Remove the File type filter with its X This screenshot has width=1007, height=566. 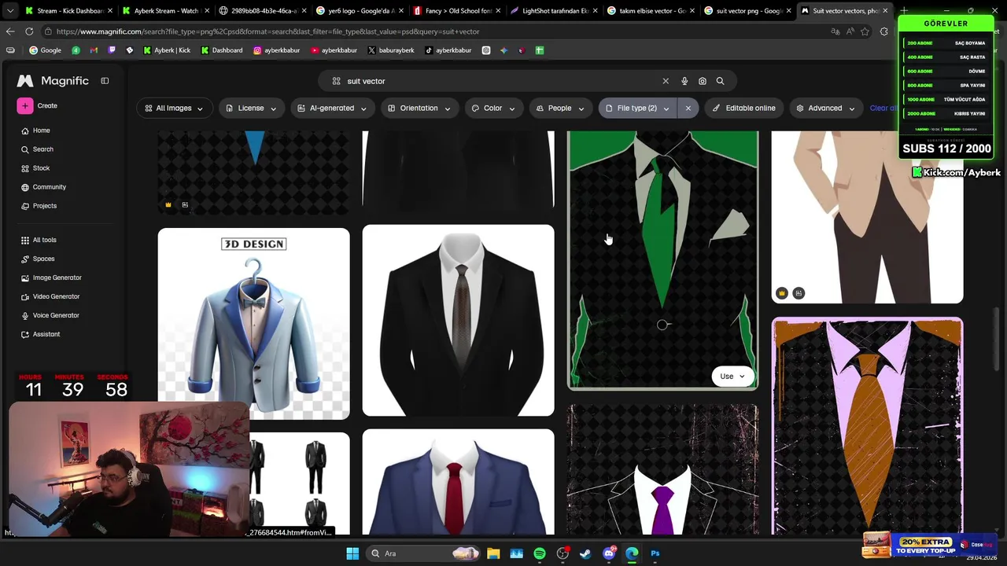pyautogui.click(x=688, y=108)
